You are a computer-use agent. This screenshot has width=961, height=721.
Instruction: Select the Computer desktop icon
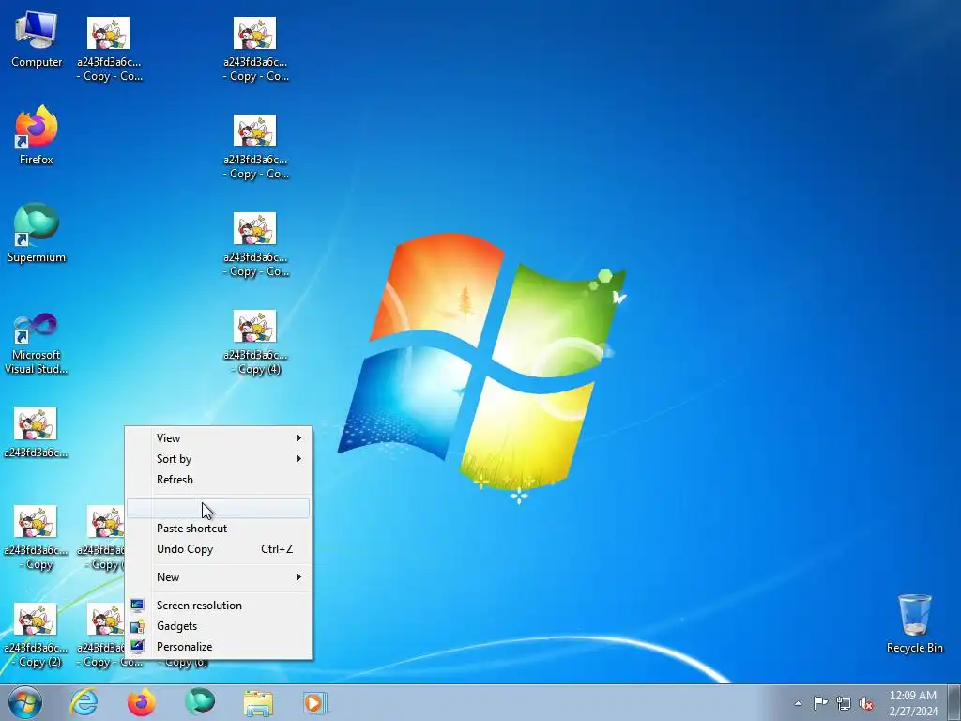point(37,39)
